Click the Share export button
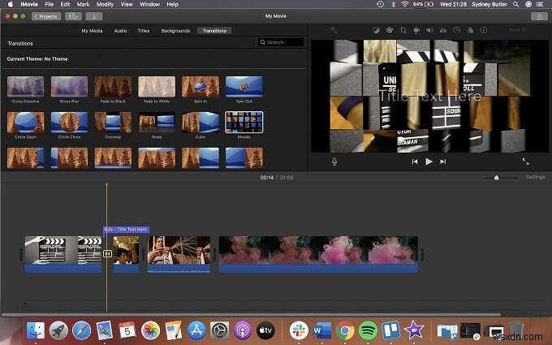This screenshot has width=552, height=345. tap(539, 16)
